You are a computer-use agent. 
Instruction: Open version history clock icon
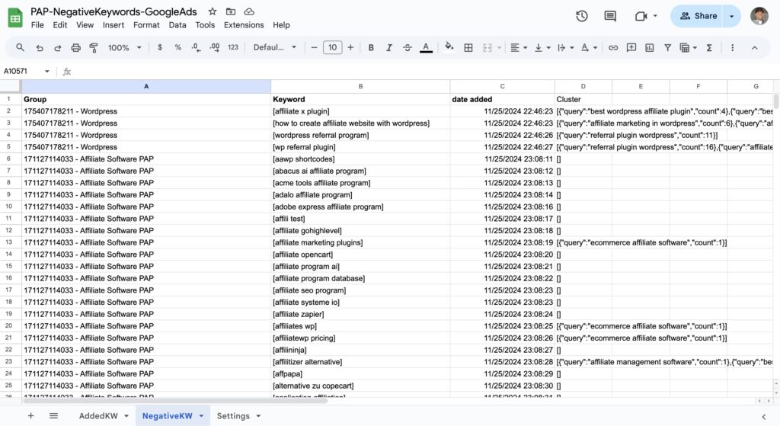coord(581,16)
